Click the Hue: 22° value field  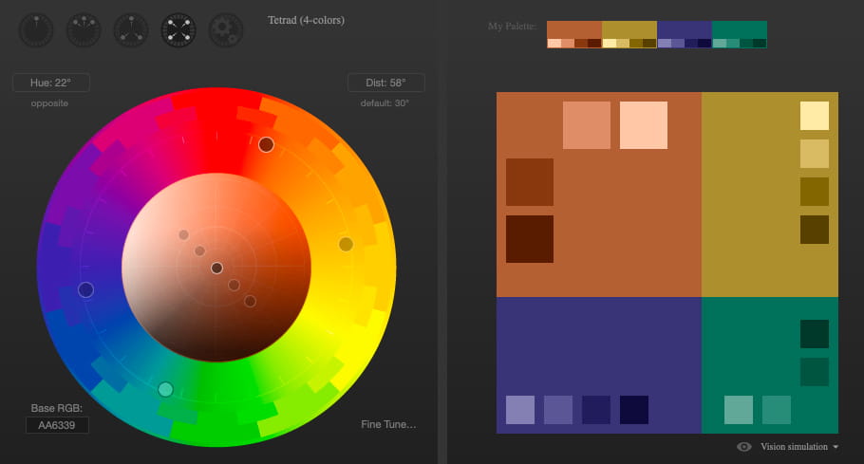[50, 83]
